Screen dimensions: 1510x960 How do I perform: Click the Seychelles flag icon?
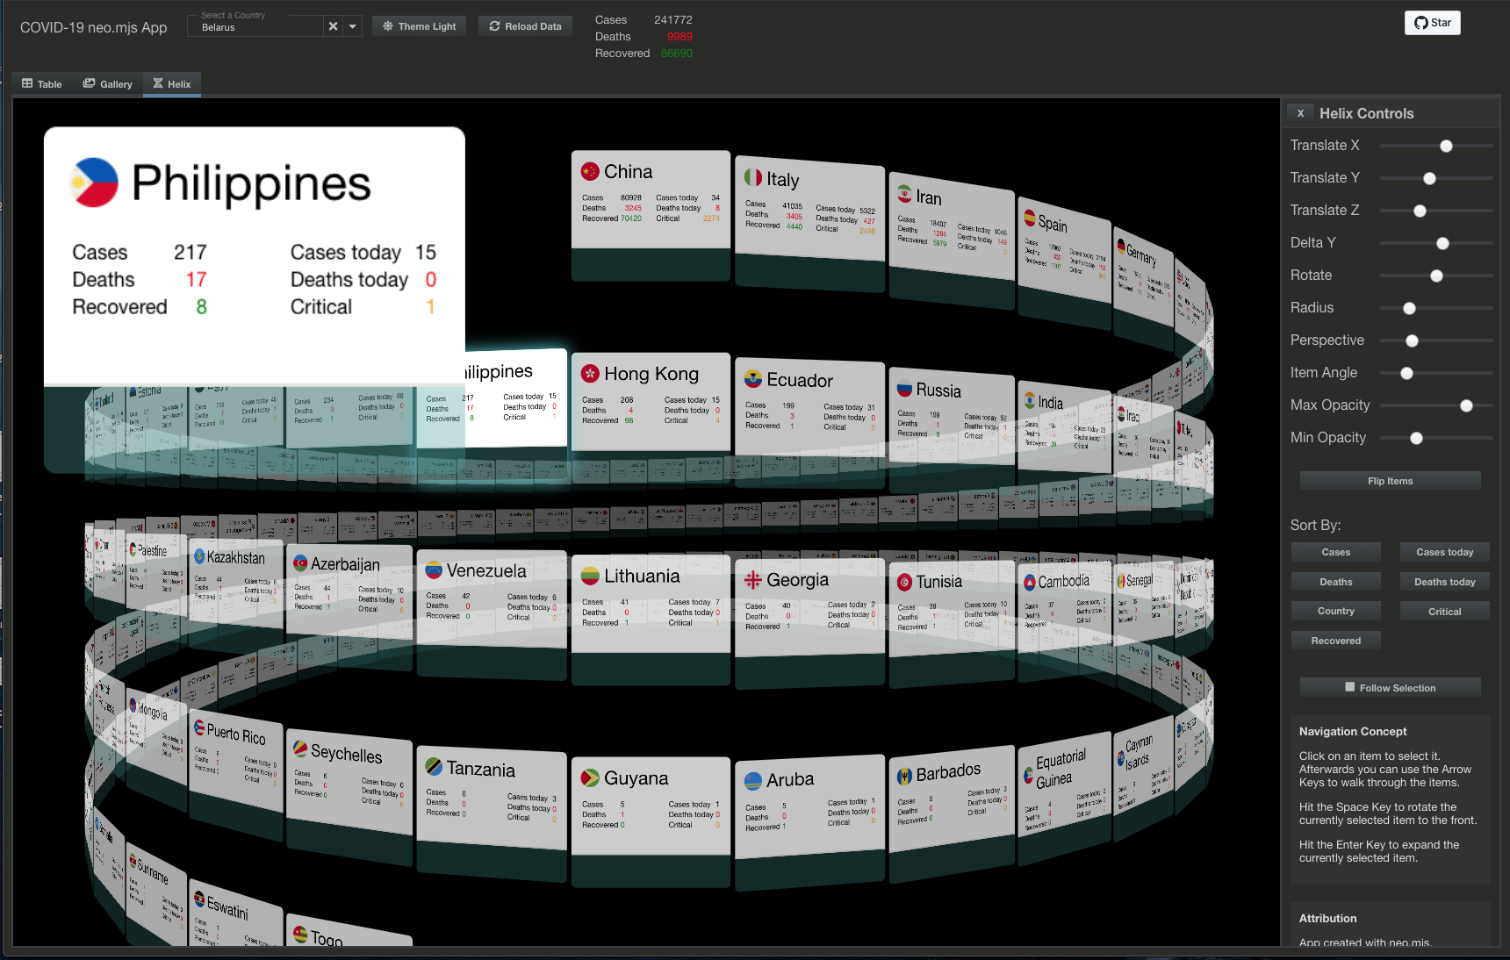click(300, 749)
